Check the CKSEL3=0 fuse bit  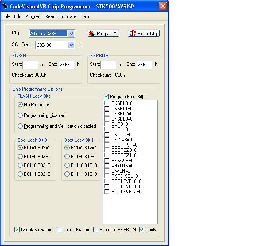coord(107,119)
